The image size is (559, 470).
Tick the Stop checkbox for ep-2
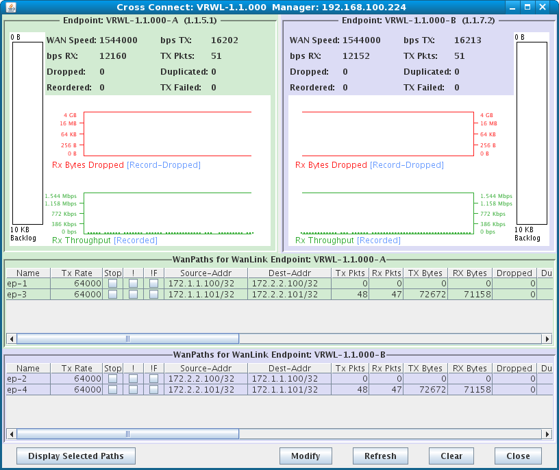pyautogui.click(x=112, y=379)
